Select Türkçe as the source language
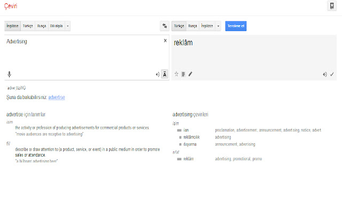 point(28,26)
